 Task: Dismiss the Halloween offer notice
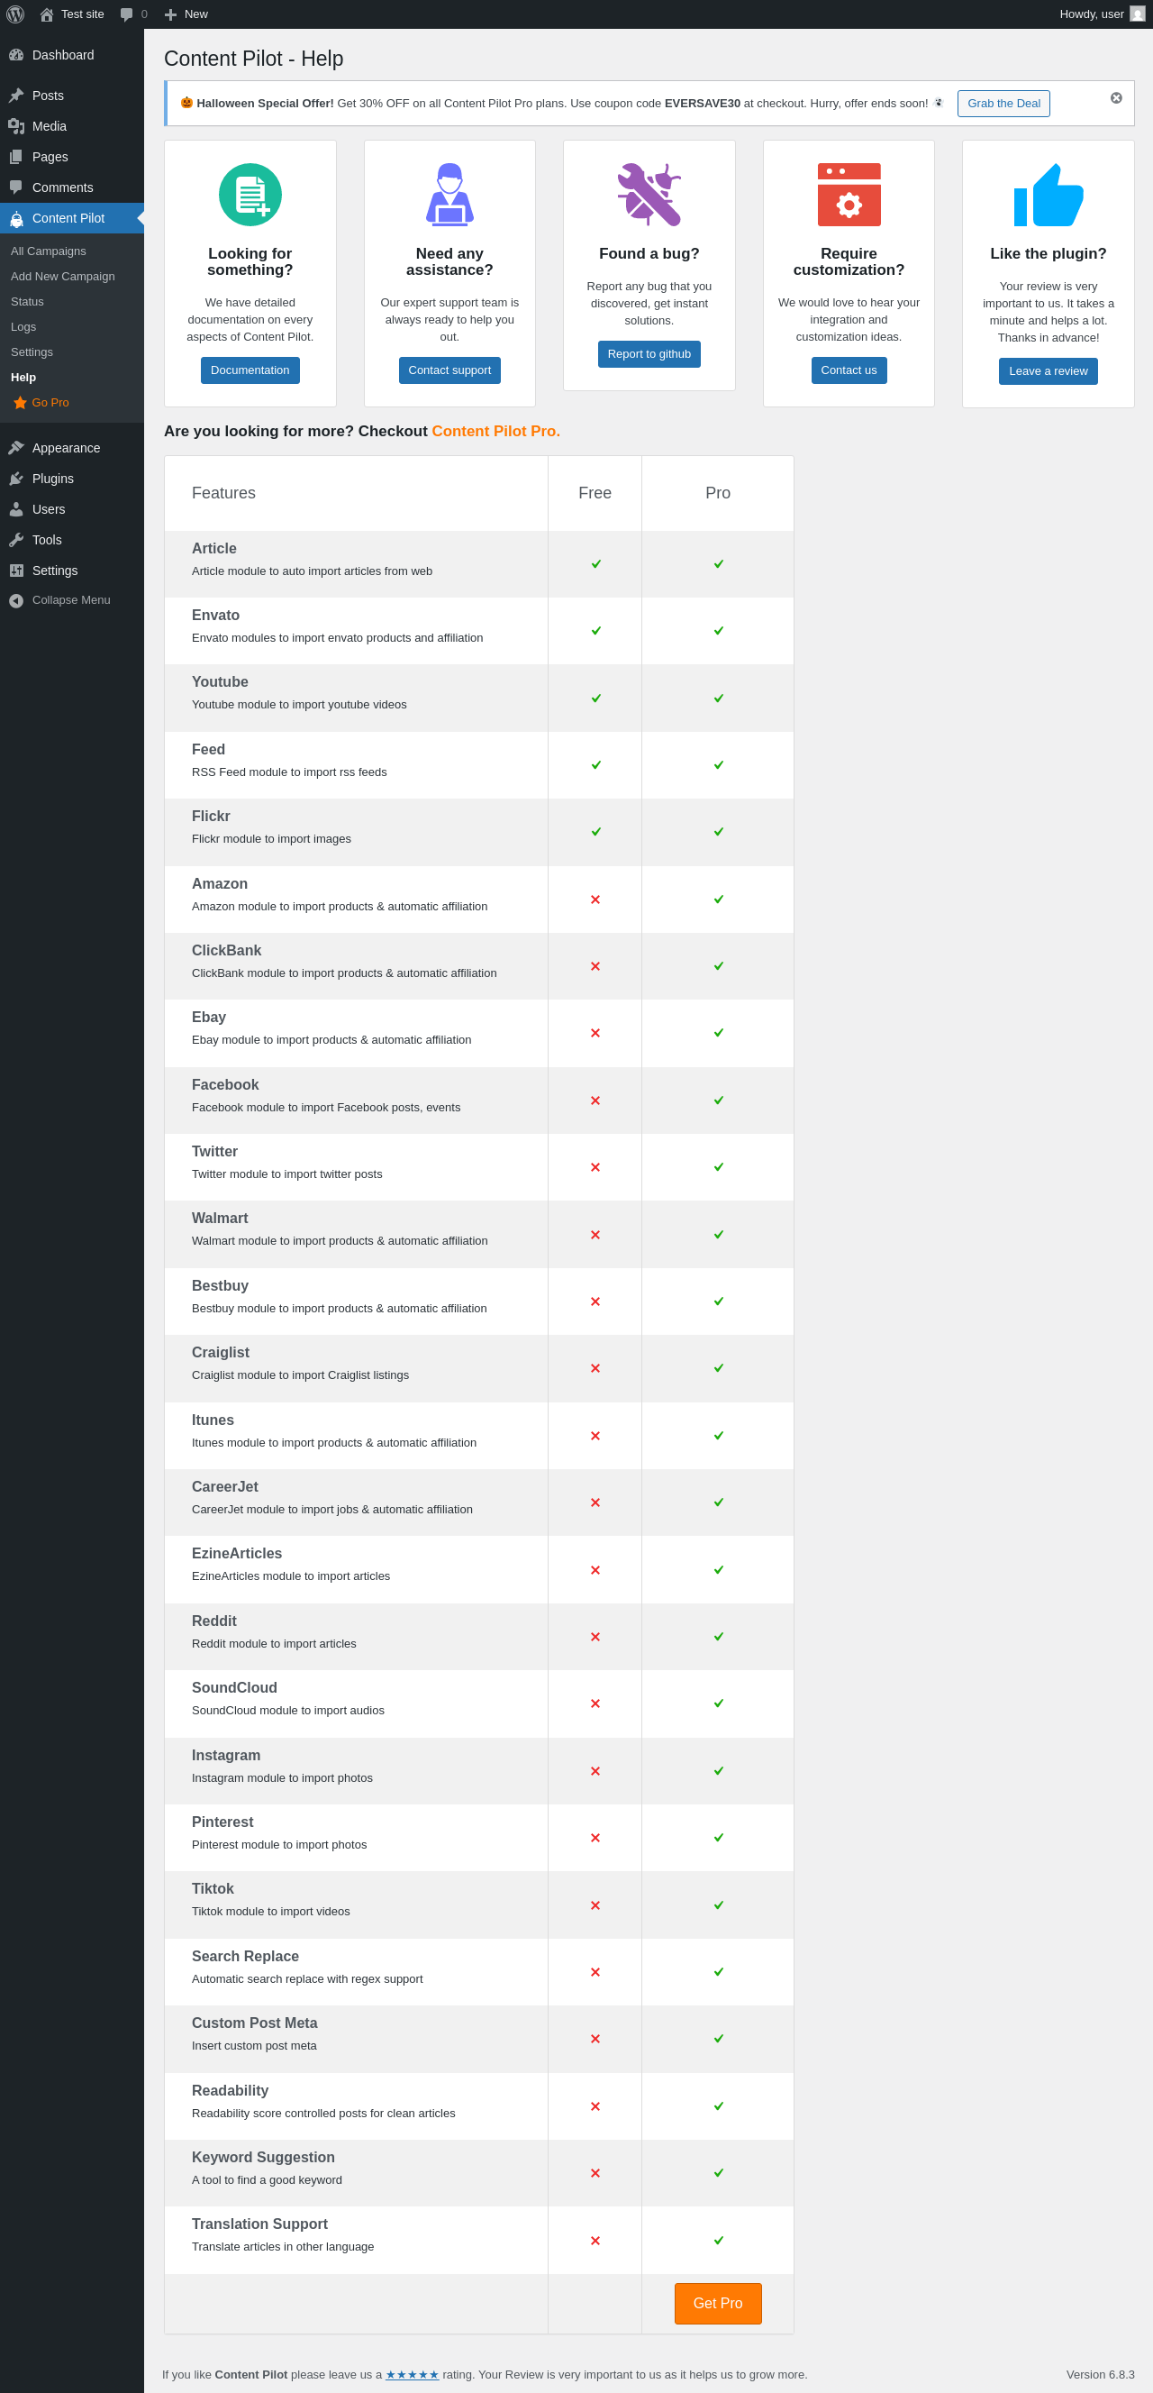tap(1116, 97)
